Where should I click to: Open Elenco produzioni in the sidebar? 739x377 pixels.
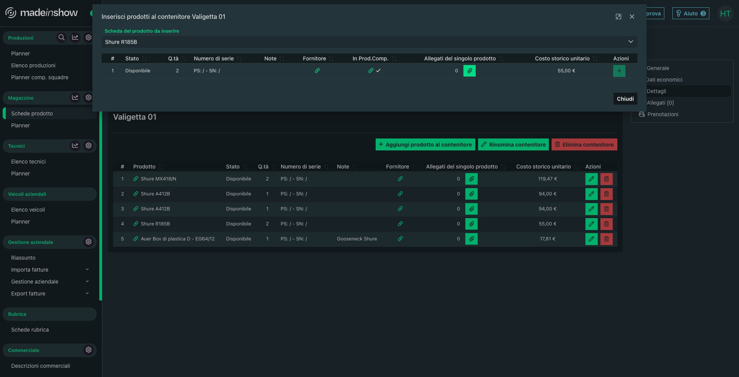pyautogui.click(x=33, y=65)
